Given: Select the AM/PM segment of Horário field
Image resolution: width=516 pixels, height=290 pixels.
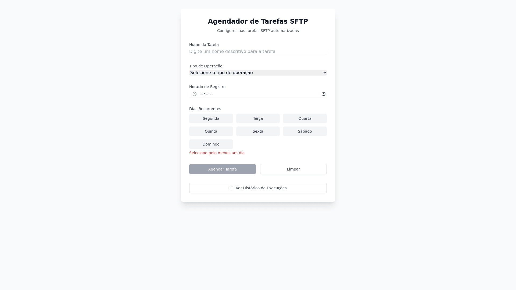Looking at the screenshot, I should pos(211,94).
